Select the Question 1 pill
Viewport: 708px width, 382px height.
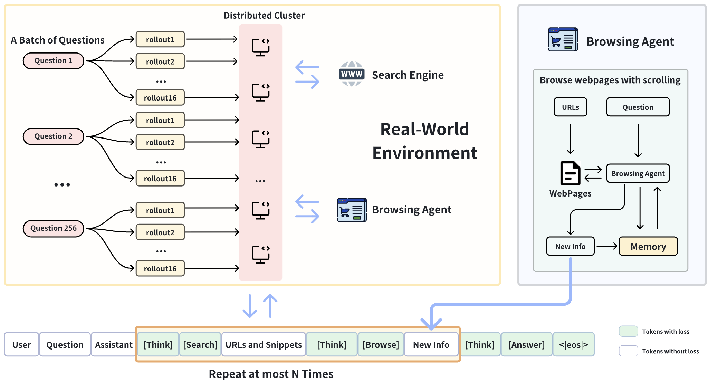coord(53,61)
